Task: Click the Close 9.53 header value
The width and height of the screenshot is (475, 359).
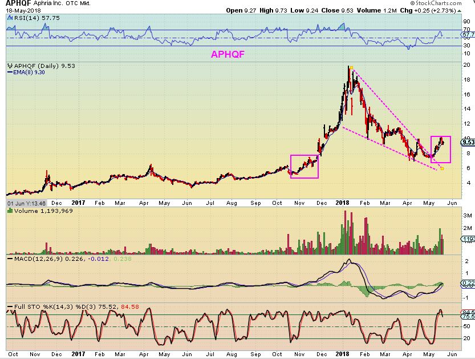Action: [x=337, y=11]
